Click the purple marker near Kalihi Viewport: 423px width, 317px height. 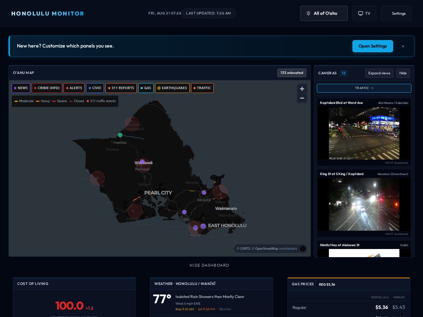184,212
